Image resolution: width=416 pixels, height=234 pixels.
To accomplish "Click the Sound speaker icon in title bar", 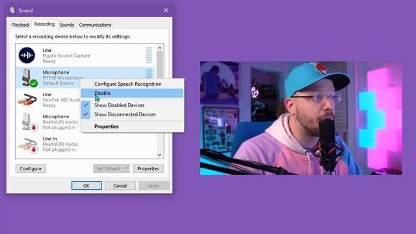I will coord(12,10).
